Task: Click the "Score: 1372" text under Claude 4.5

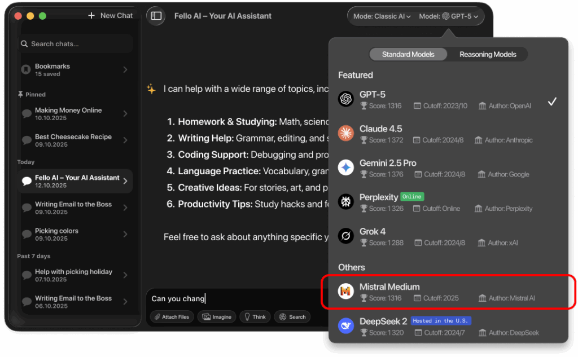Action: pos(386,140)
